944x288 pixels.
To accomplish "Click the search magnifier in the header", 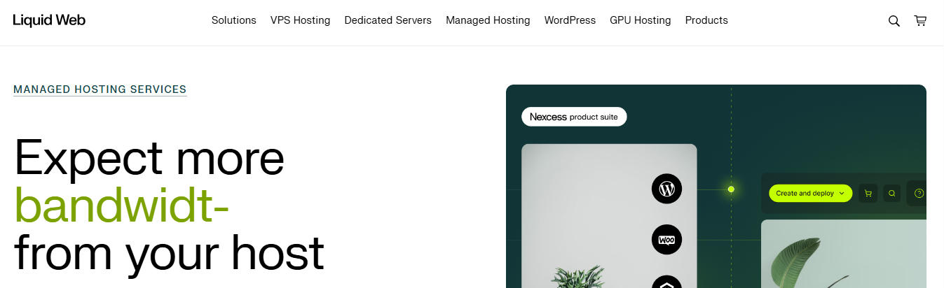I will 894,21.
